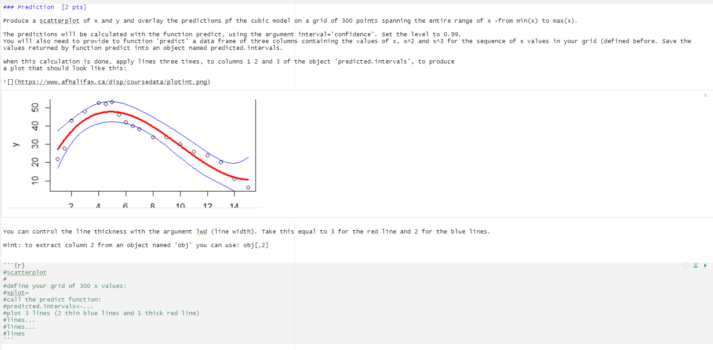The image size is (713, 350).
Task: Collapse the plot output with the chevron
Action: 705,95
